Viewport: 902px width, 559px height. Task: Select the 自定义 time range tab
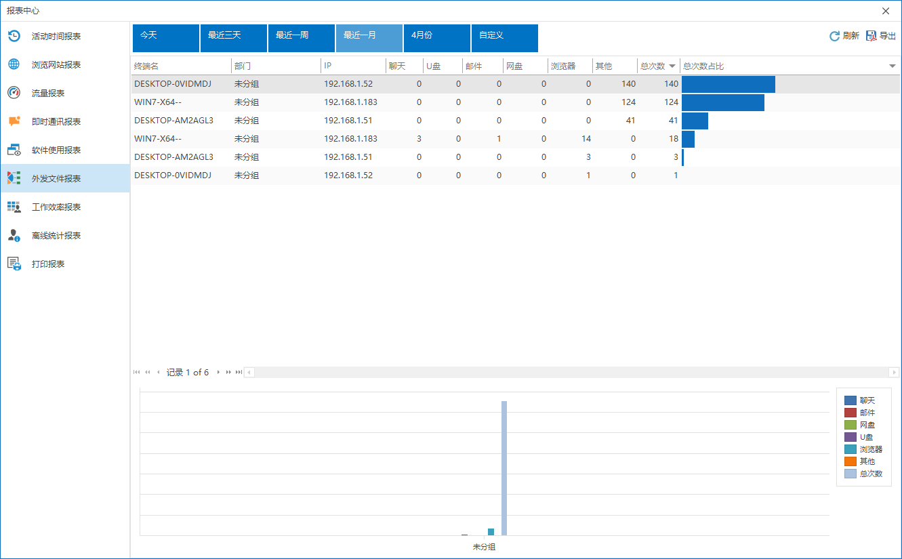pyautogui.click(x=505, y=39)
